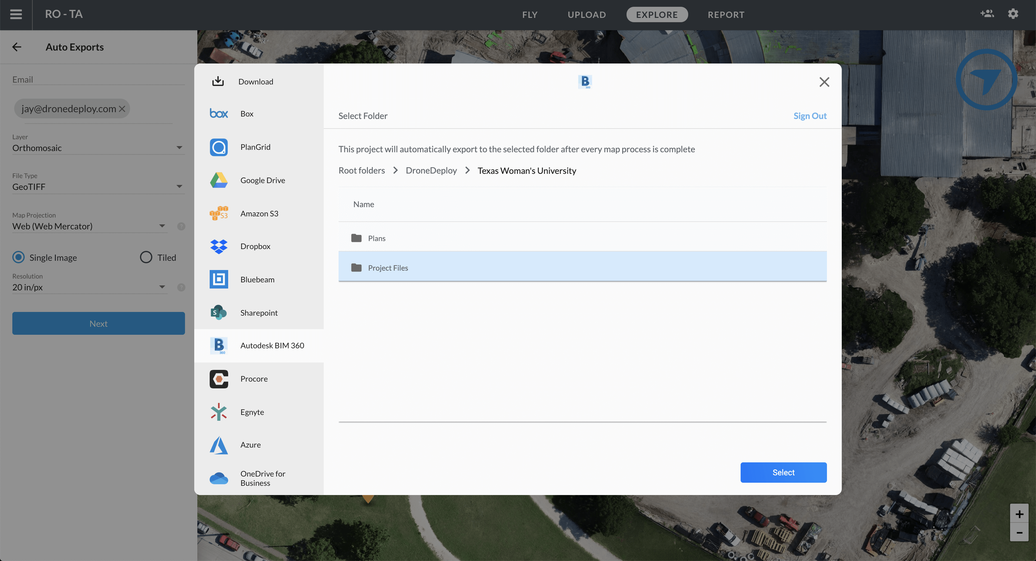This screenshot has width=1036, height=561.
Task: Open the Map Projection dropdown
Action: pos(89,227)
